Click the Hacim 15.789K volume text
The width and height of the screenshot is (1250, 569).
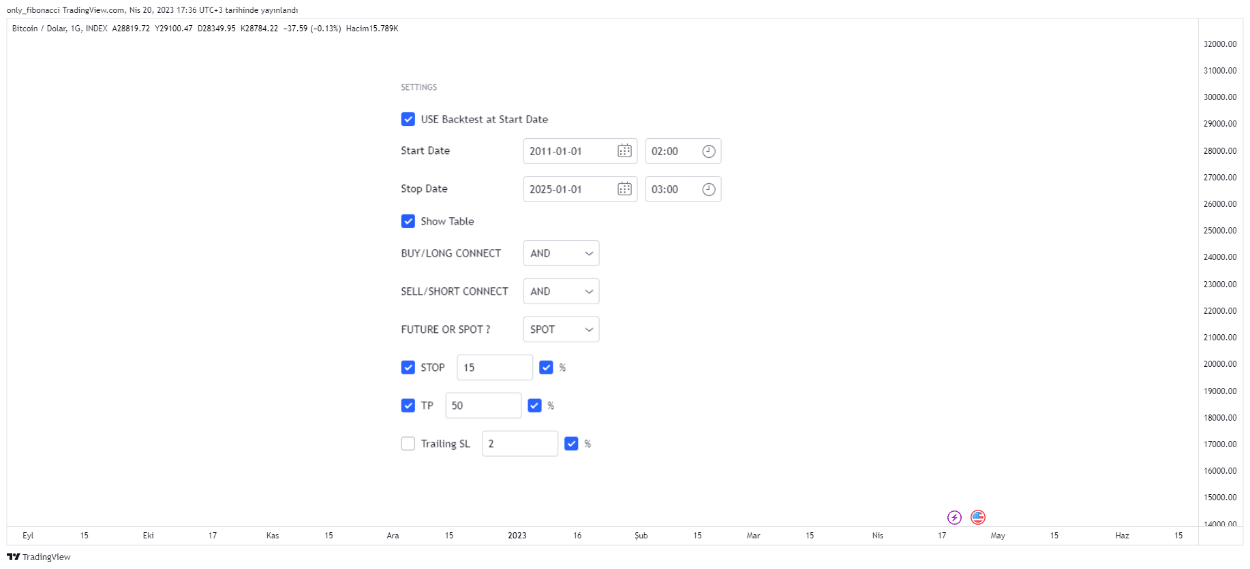coord(372,29)
